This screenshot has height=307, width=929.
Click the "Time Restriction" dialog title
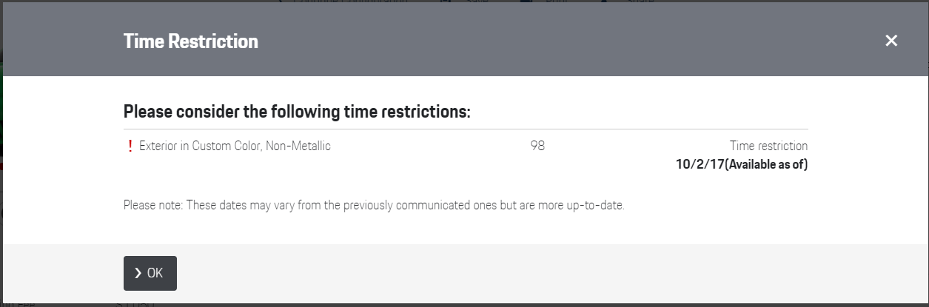[191, 41]
